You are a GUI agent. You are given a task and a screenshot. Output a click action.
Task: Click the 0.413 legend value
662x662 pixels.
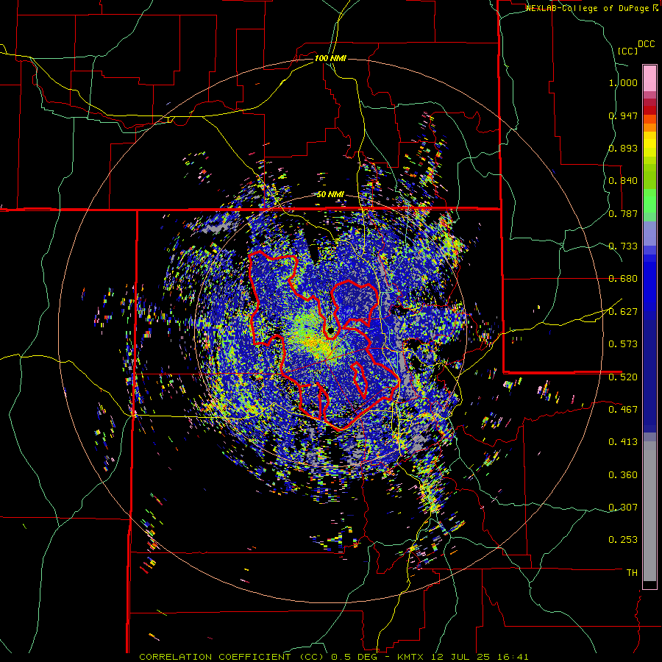[x=623, y=442]
